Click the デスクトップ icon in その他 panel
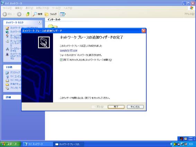Screen dimensions: 196x147 [x=7, y=73]
